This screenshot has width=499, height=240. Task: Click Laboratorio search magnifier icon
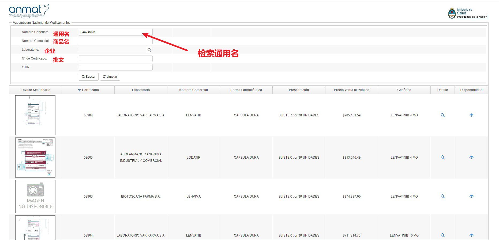click(x=149, y=50)
